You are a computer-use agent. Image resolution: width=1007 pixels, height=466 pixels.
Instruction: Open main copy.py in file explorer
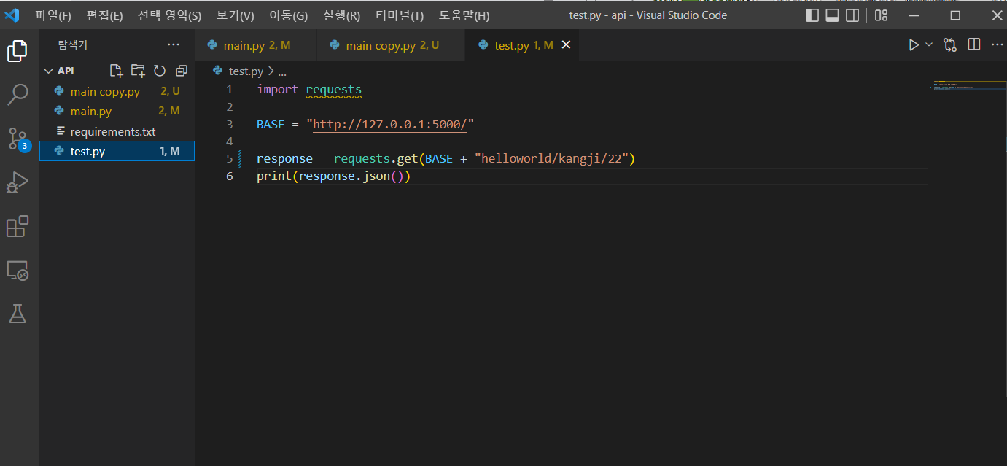(117, 91)
